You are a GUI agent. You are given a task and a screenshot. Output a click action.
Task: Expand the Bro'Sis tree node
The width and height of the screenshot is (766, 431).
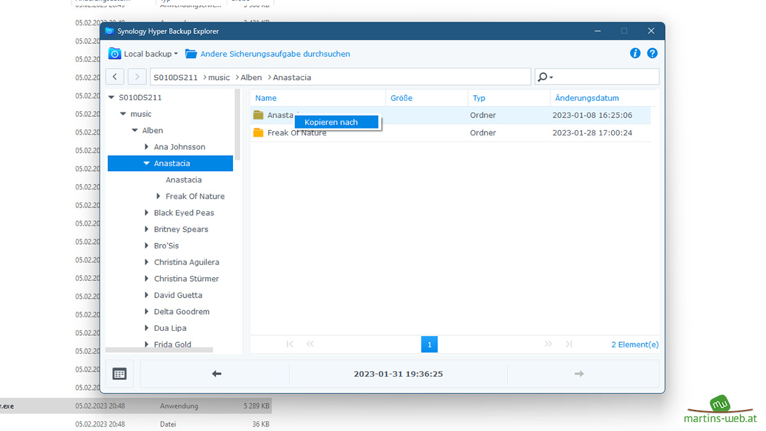pyautogui.click(x=147, y=246)
